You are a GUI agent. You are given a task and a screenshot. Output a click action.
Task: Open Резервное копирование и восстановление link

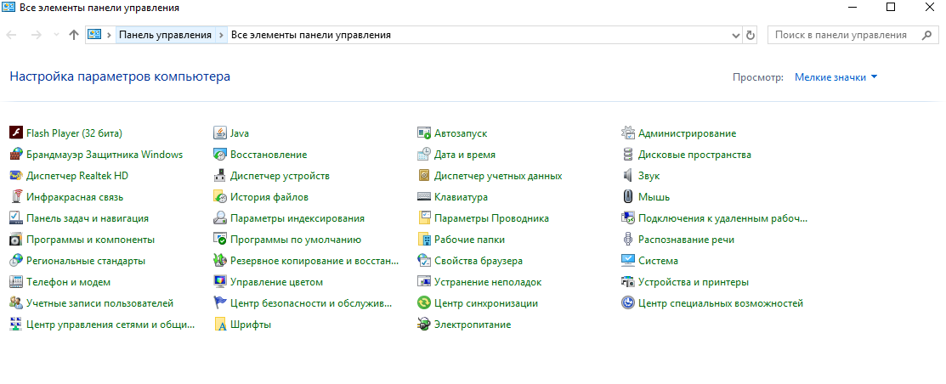pos(315,261)
